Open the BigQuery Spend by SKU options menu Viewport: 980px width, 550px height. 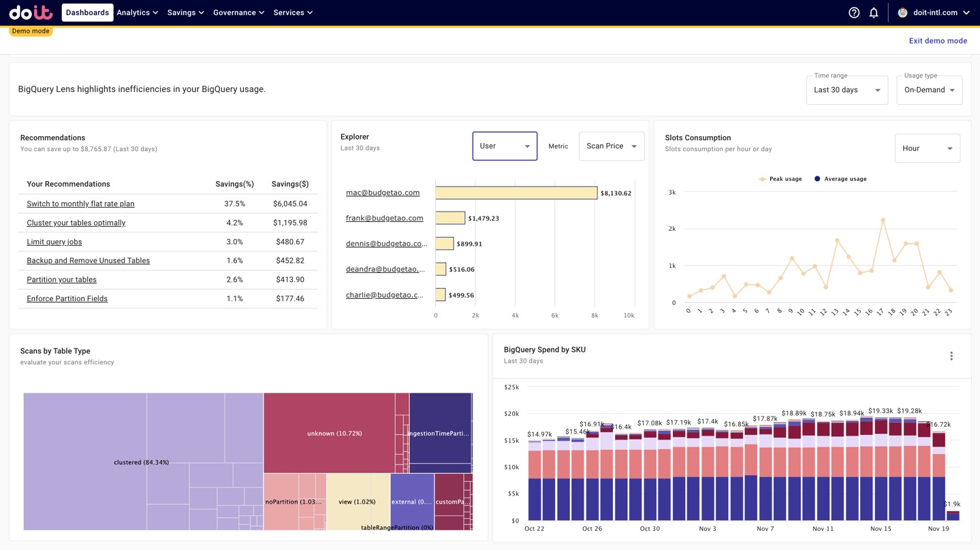[951, 355]
